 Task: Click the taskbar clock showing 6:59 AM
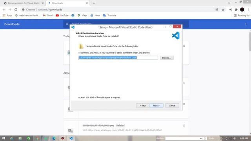244,138
